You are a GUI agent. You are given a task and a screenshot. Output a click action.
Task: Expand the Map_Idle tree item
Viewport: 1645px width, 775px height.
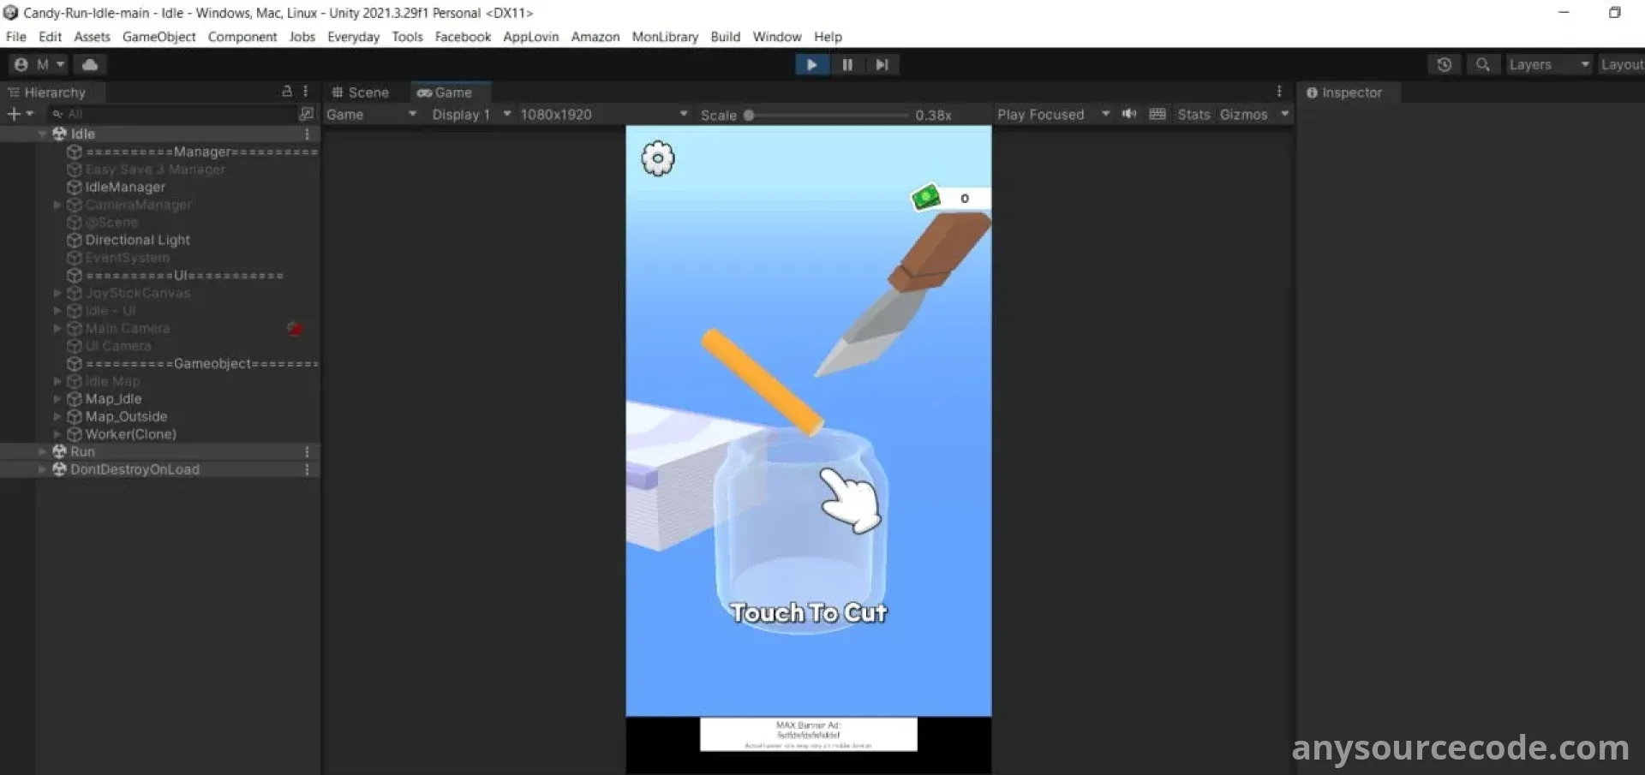57,399
